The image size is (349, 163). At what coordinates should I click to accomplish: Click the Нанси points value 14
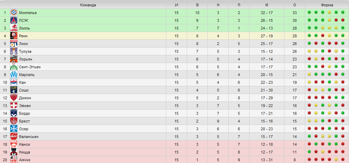point(295,144)
